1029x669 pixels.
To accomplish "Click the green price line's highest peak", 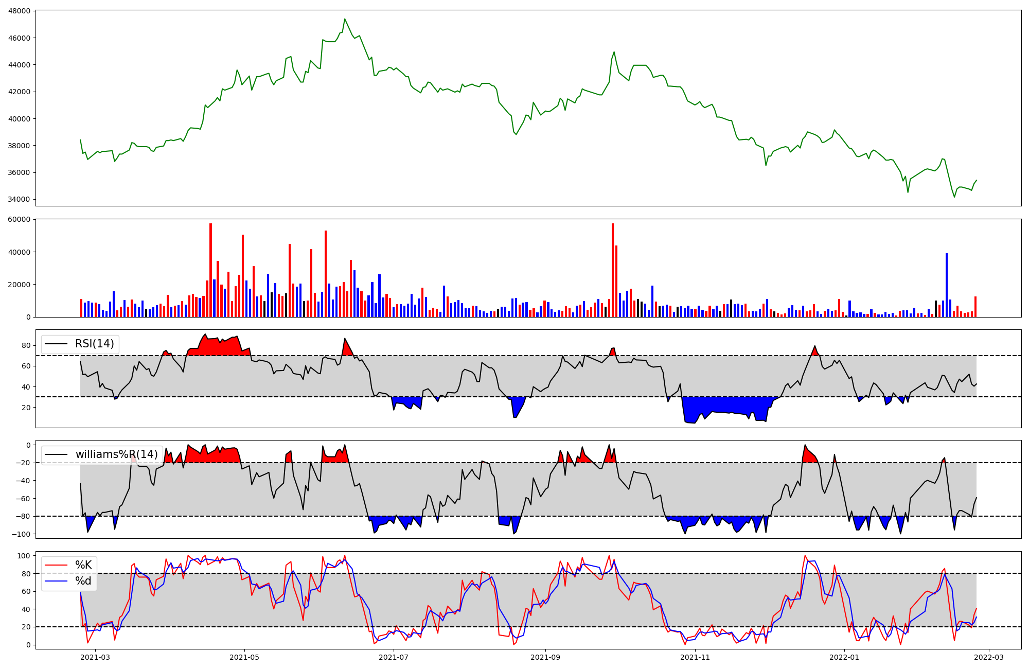I will tap(345, 20).
